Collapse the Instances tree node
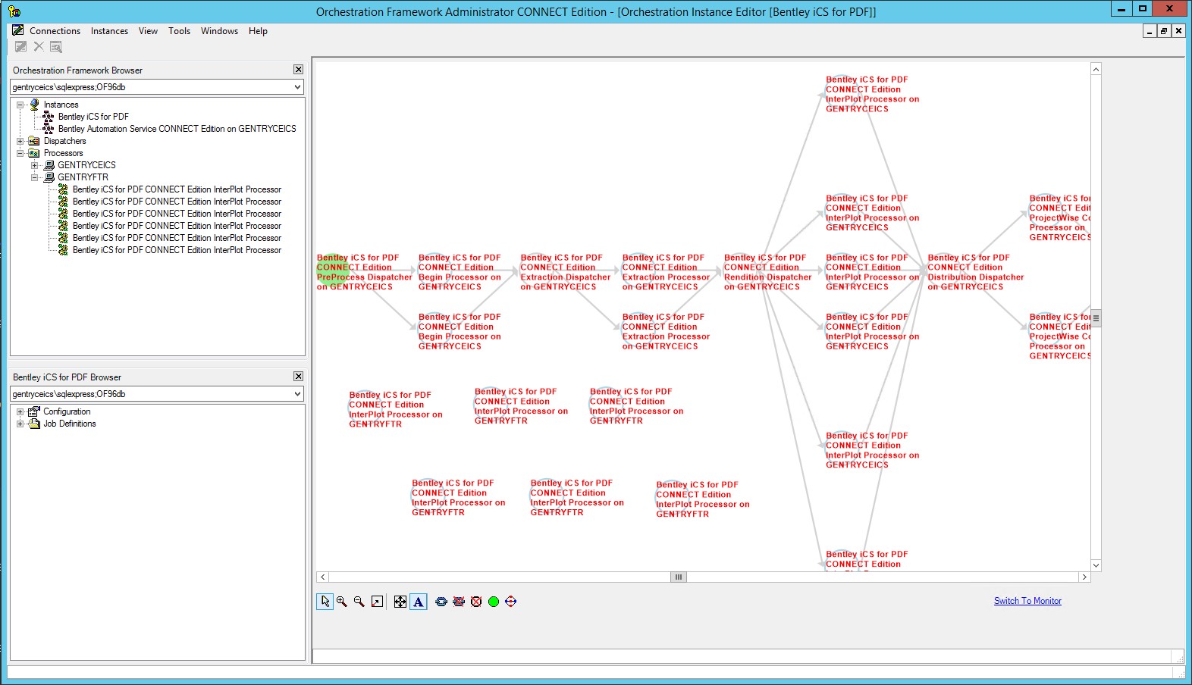1192x685 pixels. (x=20, y=105)
